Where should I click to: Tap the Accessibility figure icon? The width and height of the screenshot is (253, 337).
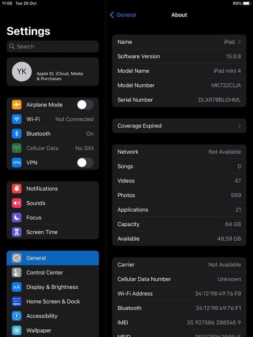coord(16,316)
